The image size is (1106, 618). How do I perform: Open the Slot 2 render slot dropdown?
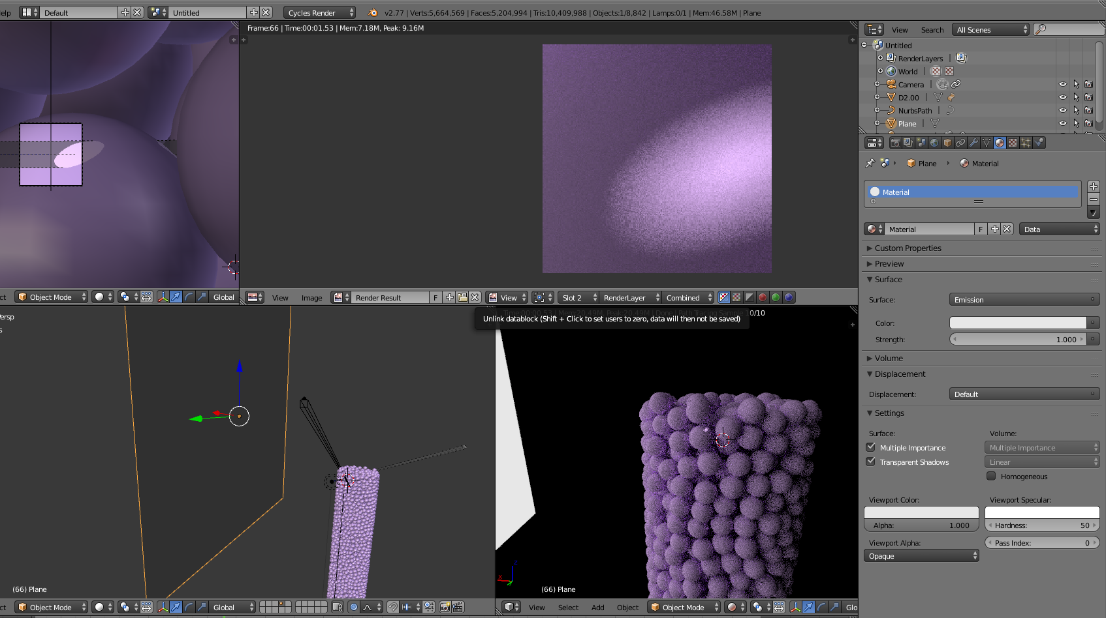[578, 297]
